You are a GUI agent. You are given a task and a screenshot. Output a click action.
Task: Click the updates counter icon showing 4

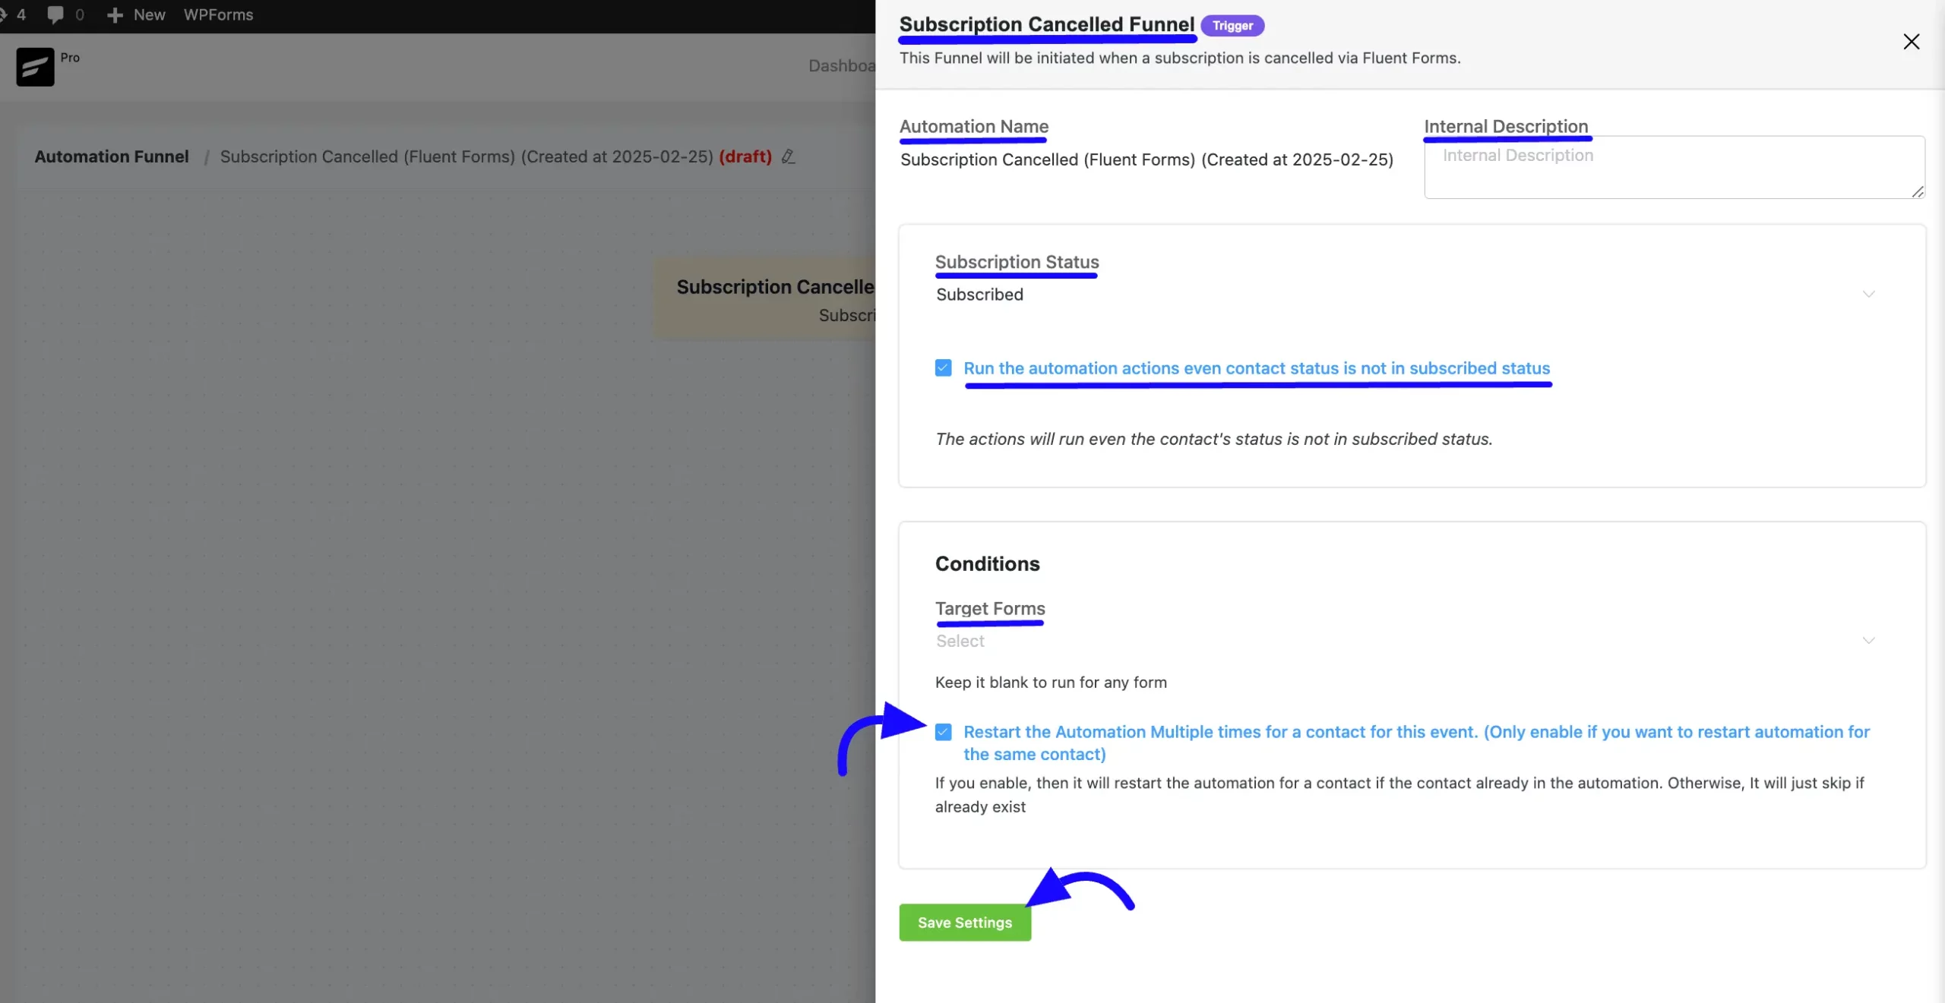pyautogui.click(x=14, y=15)
